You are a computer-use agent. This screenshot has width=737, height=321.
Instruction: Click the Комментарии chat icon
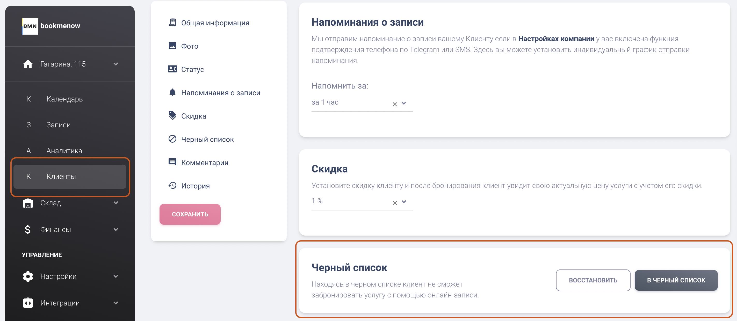tap(172, 162)
